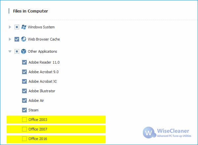198x145 pixels.
Task: Collapse the Other Applications node
Action: [10, 51]
